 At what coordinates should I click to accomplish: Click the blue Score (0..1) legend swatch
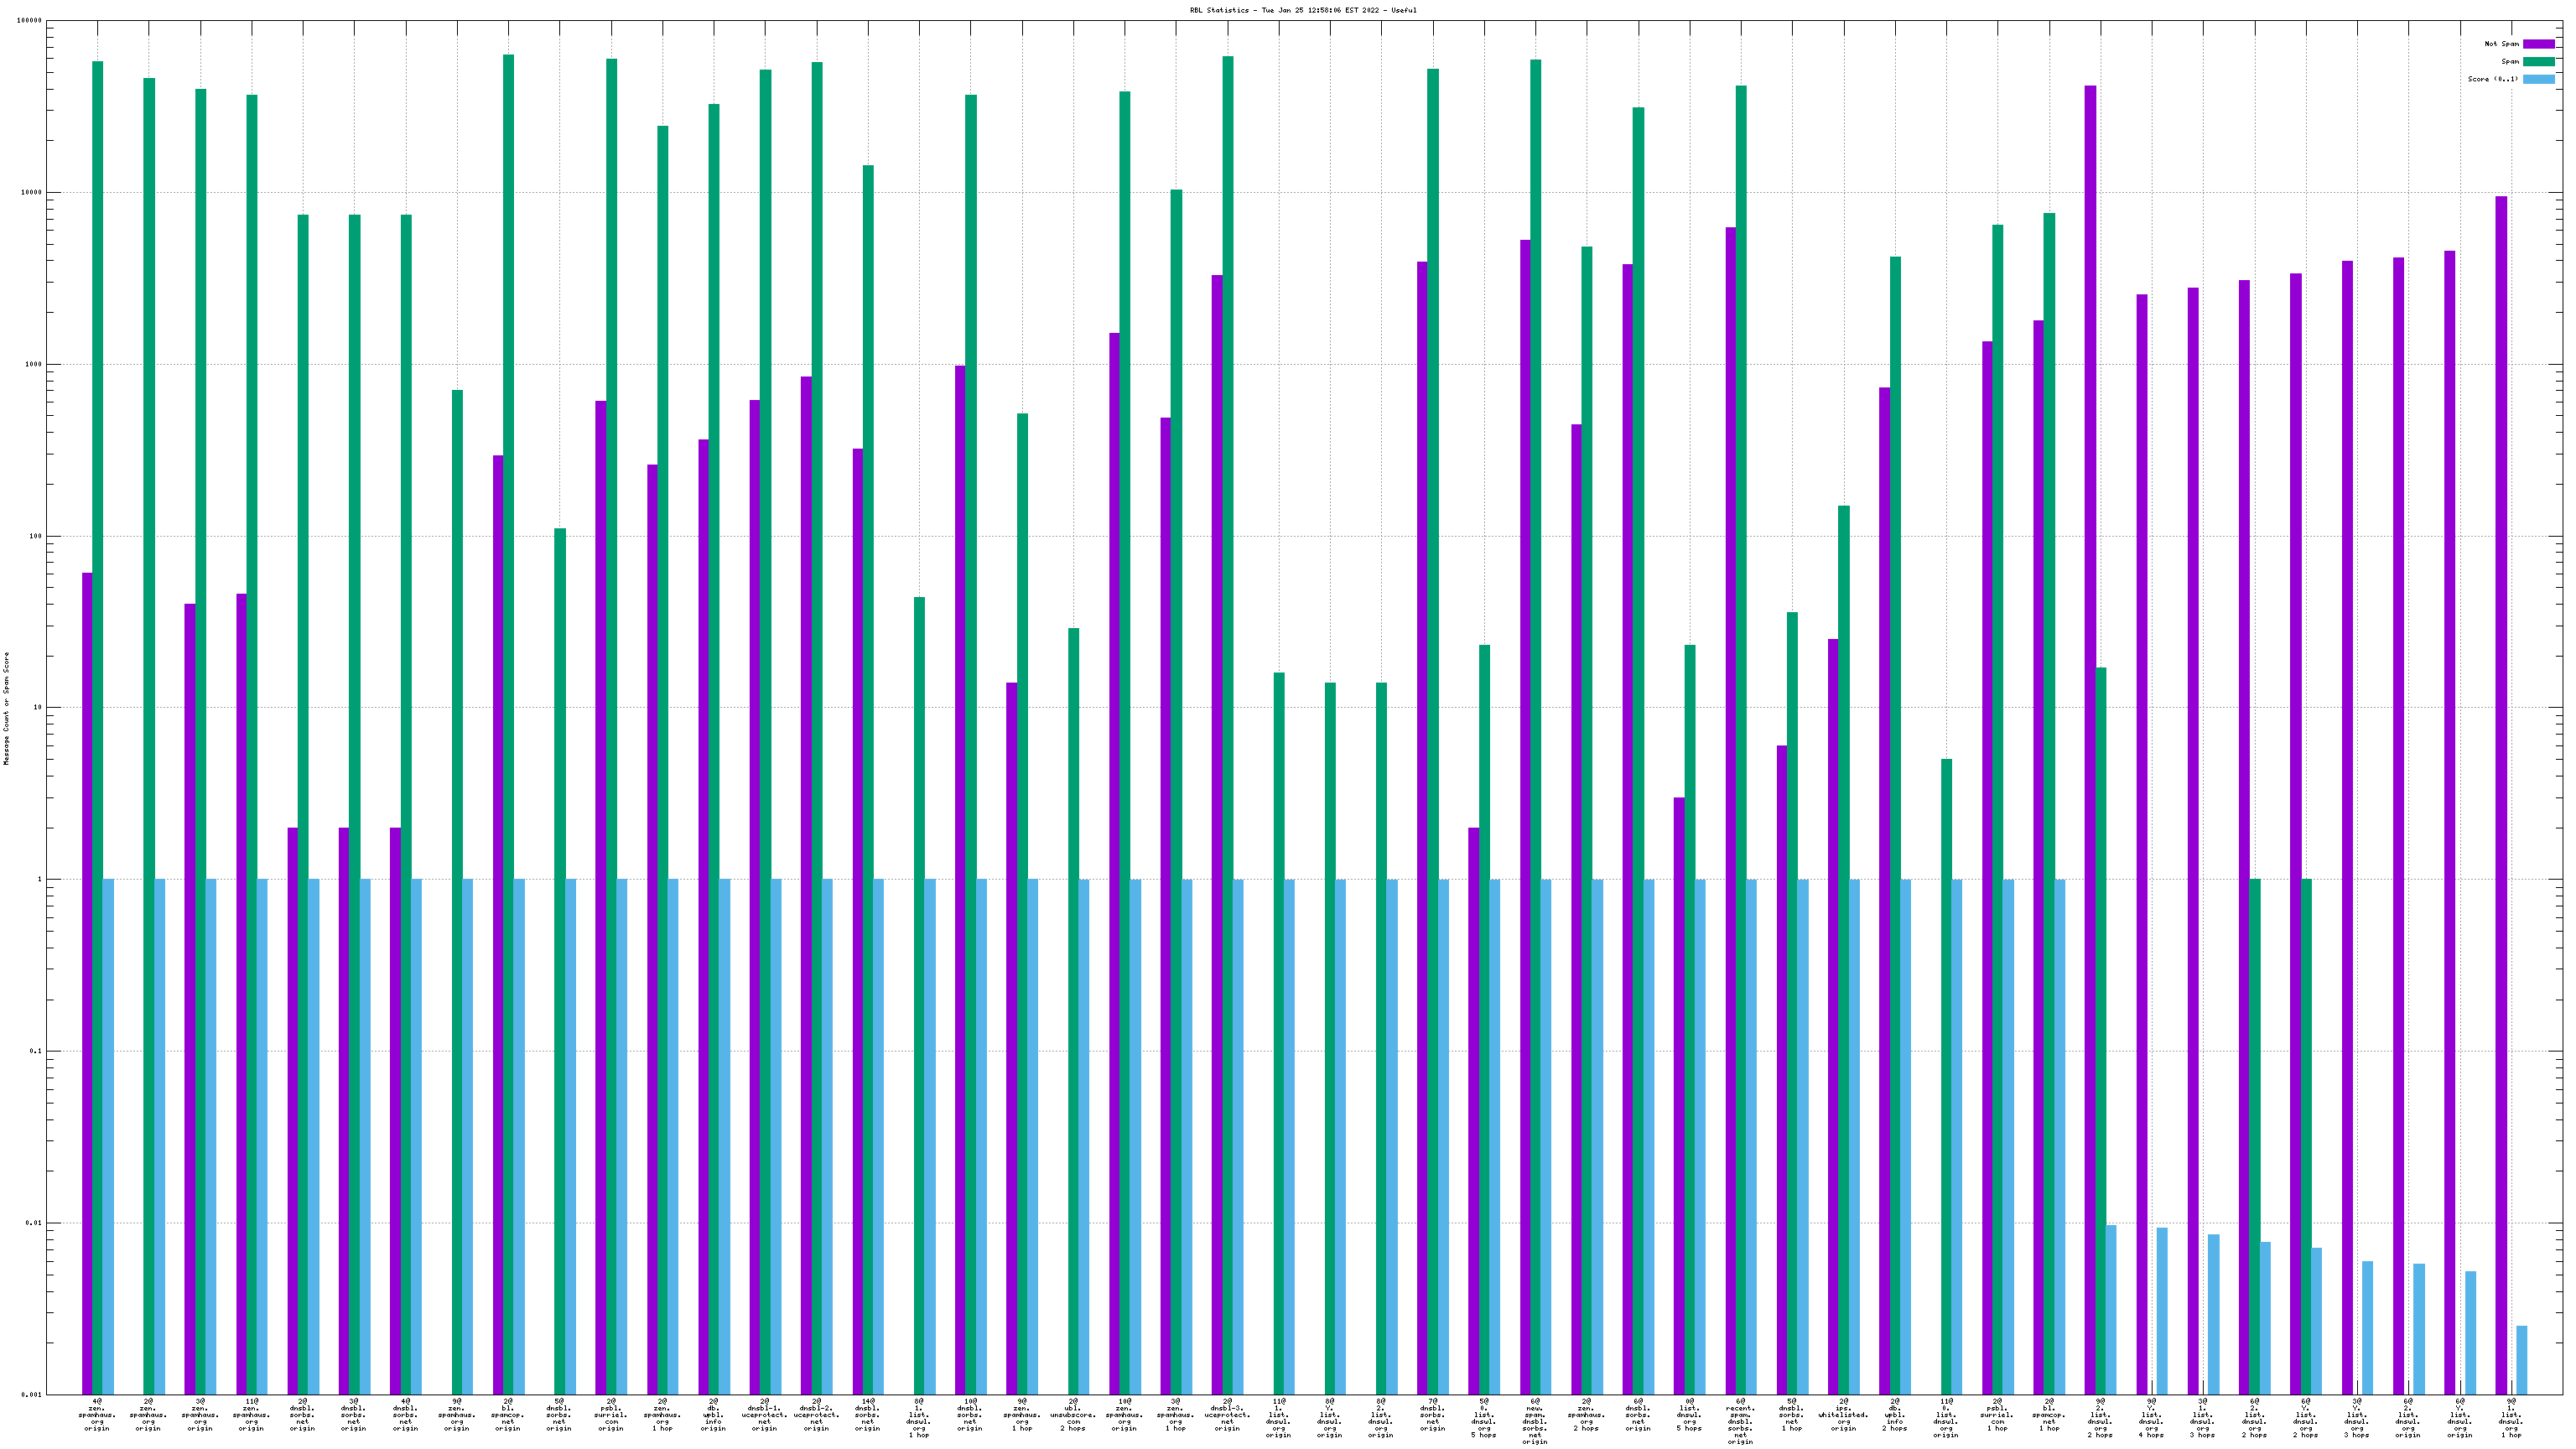[2538, 79]
